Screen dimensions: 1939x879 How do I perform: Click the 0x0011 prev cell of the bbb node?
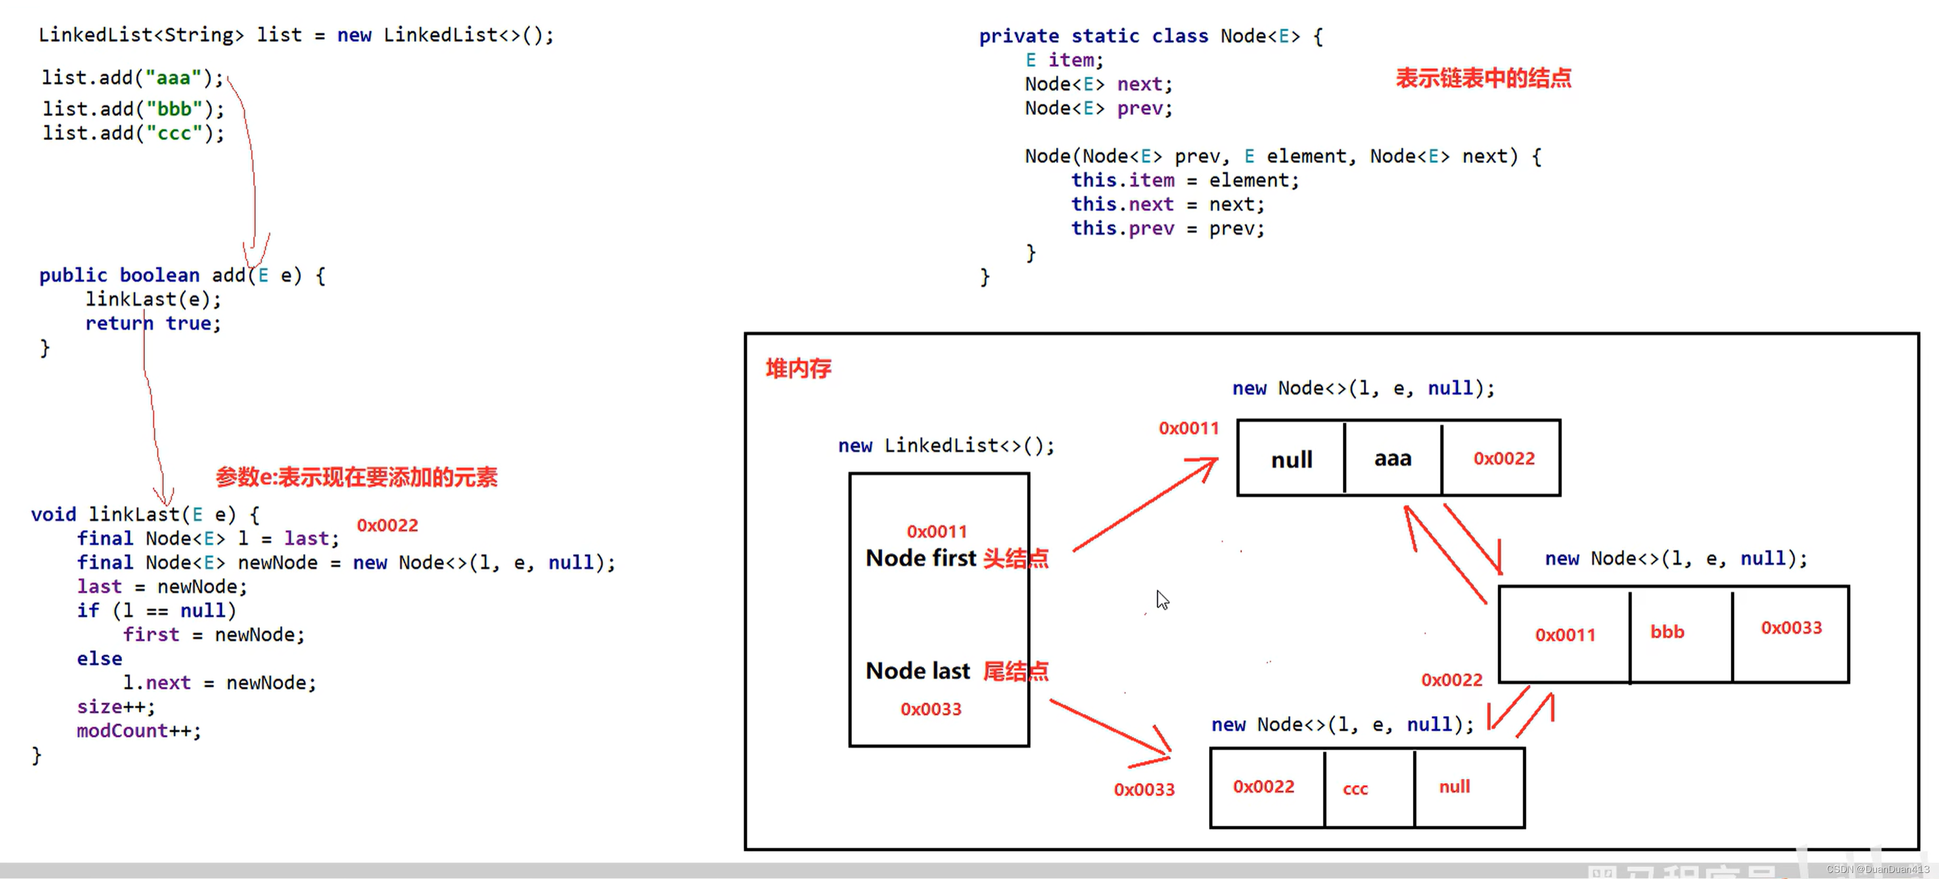(x=1565, y=636)
